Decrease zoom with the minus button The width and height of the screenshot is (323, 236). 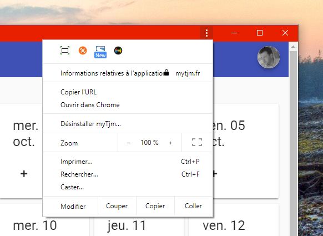click(128, 143)
